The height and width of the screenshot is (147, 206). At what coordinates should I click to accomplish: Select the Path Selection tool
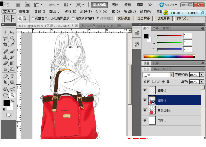(x=5, y=82)
